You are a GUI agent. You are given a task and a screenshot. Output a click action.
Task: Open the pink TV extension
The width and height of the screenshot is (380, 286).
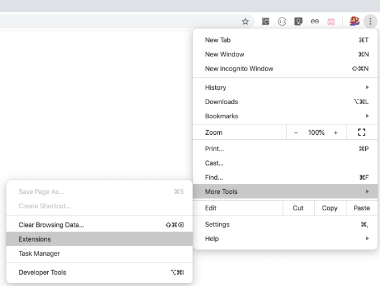(x=331, y=21)
